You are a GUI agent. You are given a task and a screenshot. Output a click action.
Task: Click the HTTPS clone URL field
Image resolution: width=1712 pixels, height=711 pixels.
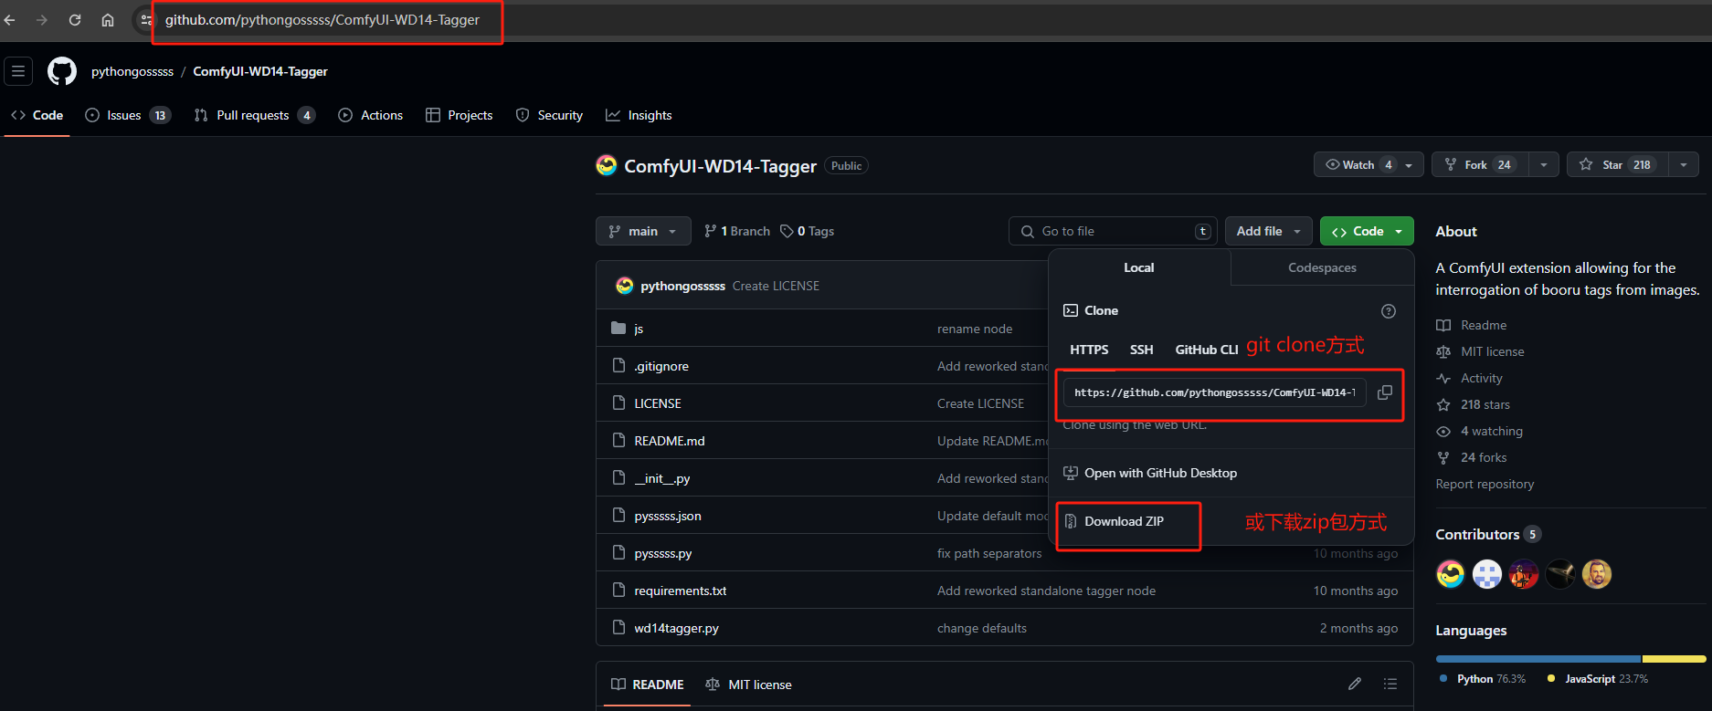(1215, 392)
